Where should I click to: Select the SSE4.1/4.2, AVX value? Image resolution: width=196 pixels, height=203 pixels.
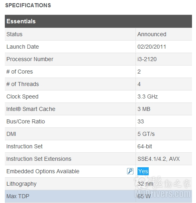tap(159, 159)
